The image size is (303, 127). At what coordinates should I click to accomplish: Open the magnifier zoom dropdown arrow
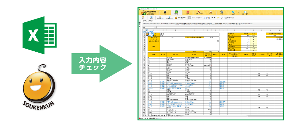click(x=223, y=18)
